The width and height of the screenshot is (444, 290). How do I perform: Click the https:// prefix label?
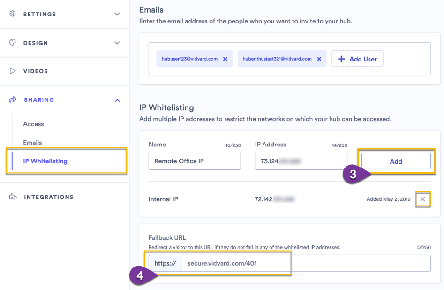[x=166, y=263]
